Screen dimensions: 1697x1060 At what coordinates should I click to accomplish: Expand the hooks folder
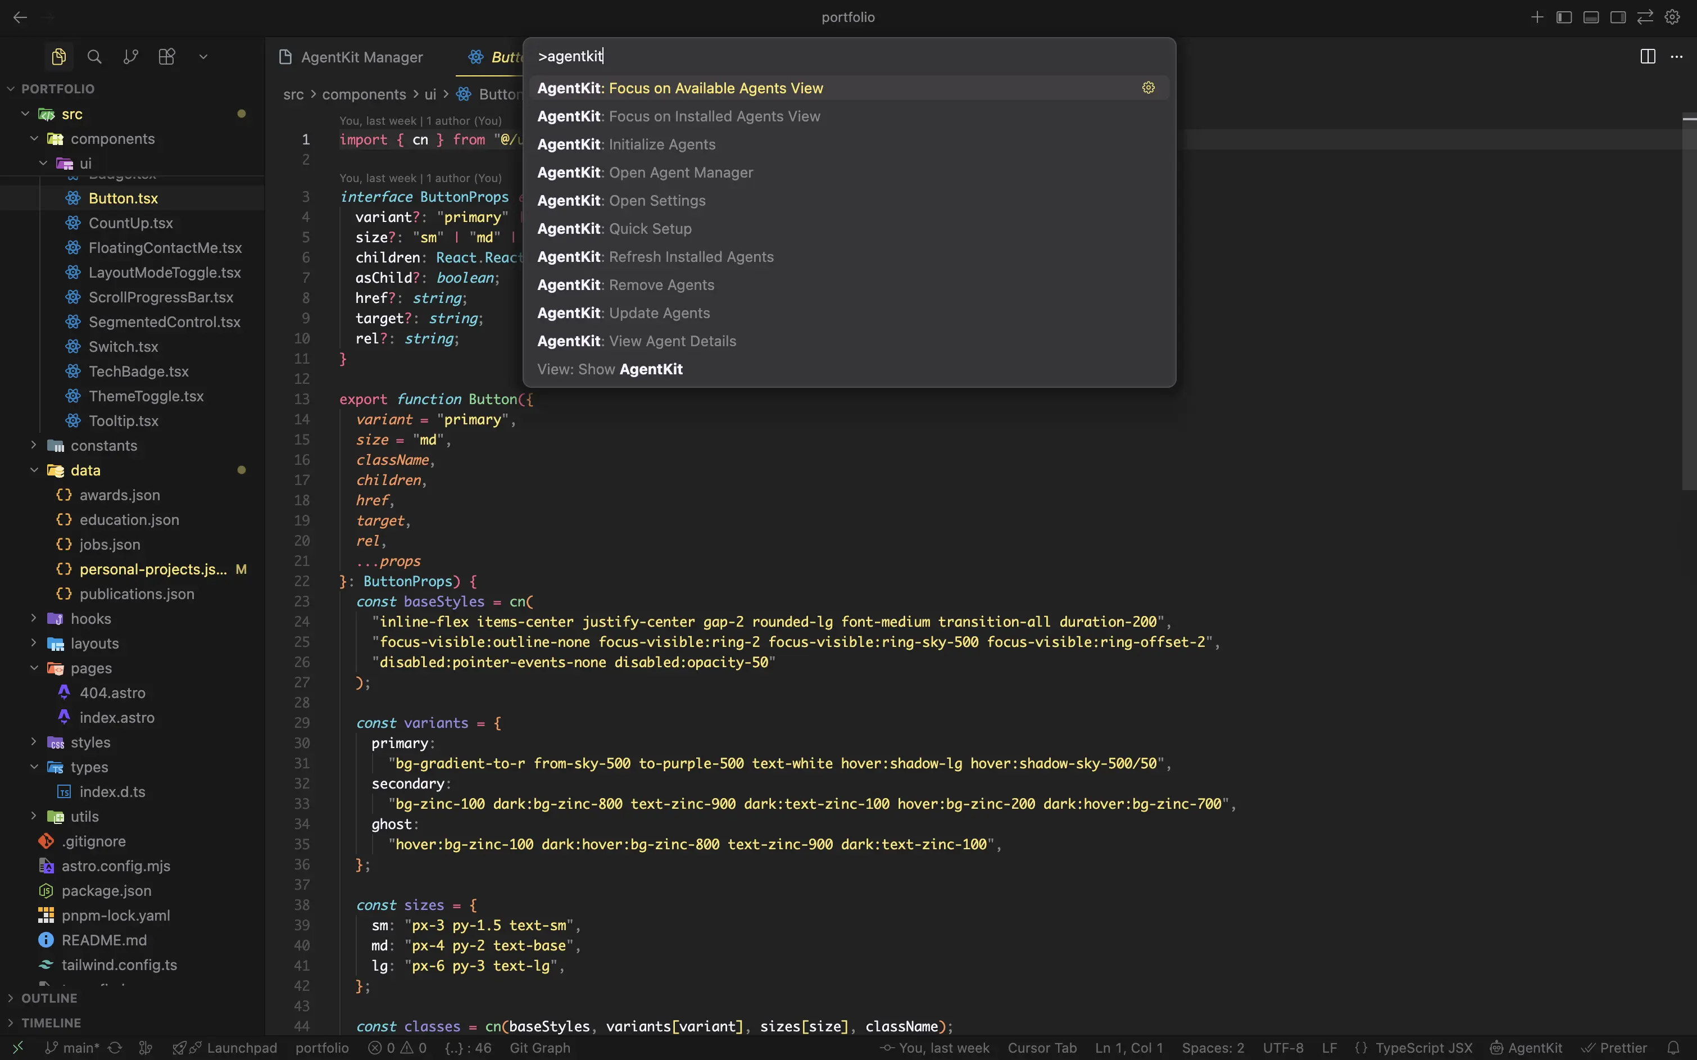click(x=133, y=619)
